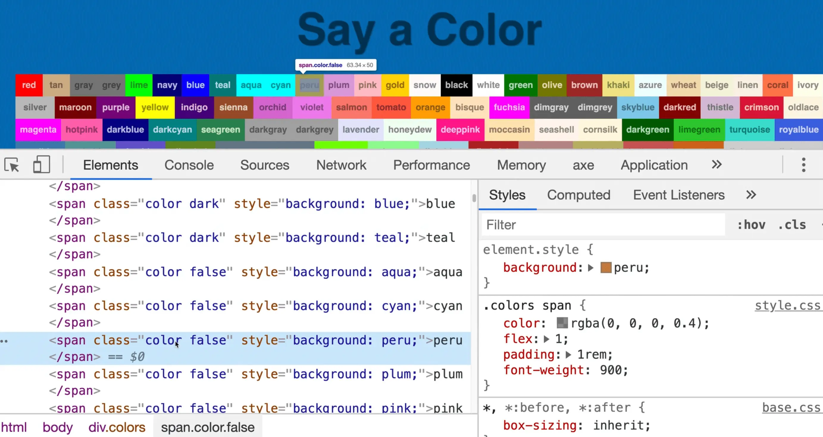Click the ellipsis beside selected peru node

point(4,341)
